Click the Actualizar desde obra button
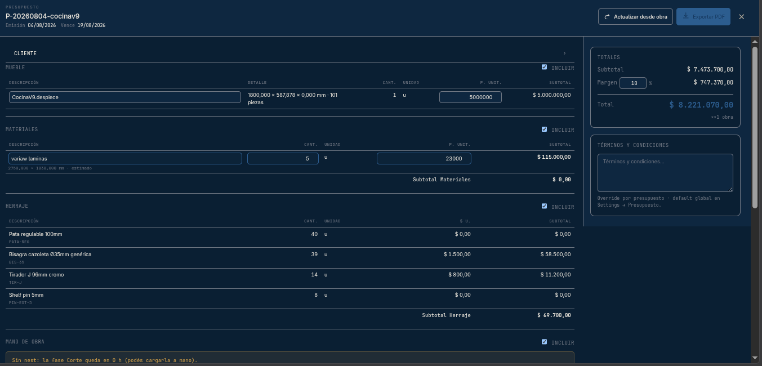Viewport: 762px width, 366px height. [x=635, y=17]
